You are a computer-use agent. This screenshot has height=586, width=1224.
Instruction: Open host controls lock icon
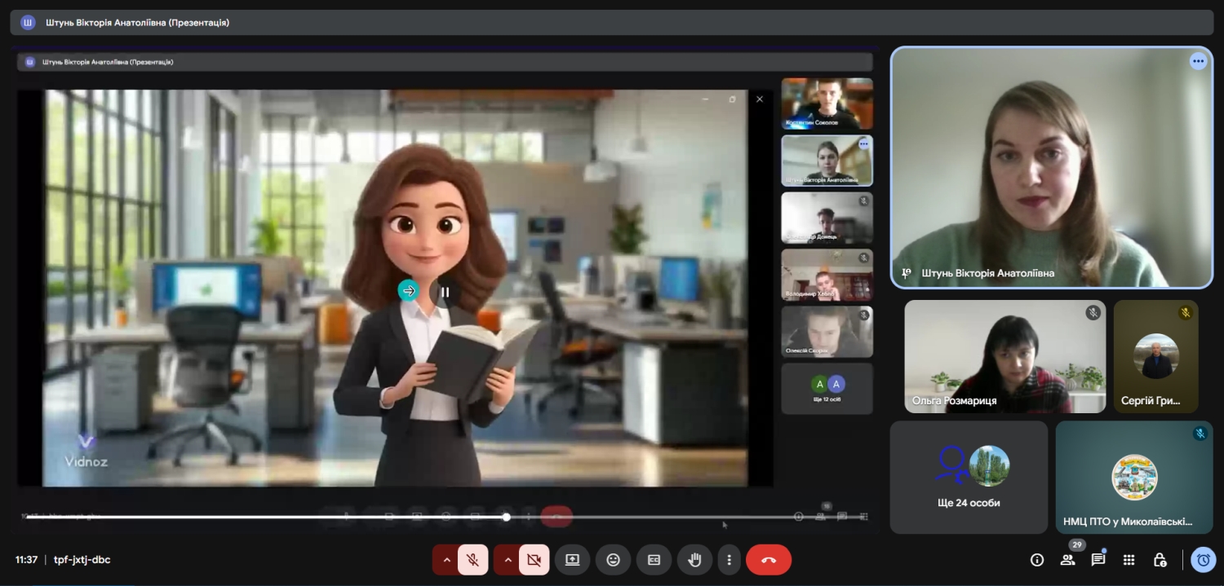coord(1160,560)
